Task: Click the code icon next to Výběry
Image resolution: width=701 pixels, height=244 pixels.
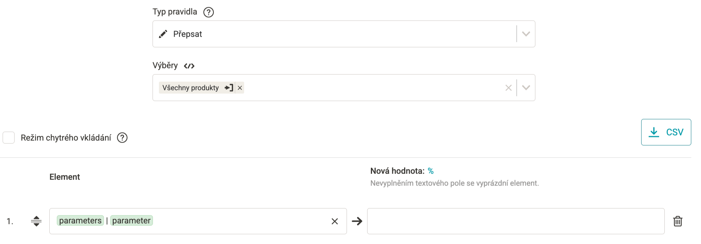Action: click(x=189, y=66)
